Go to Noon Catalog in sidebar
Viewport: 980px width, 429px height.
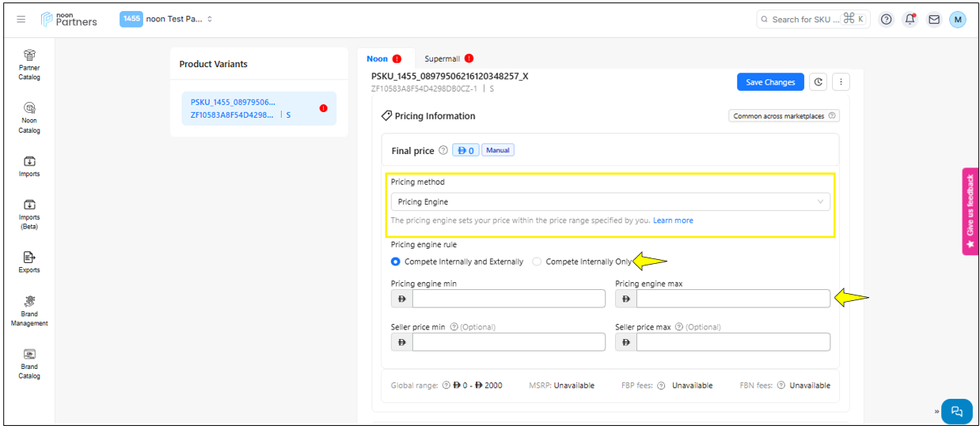29,116
